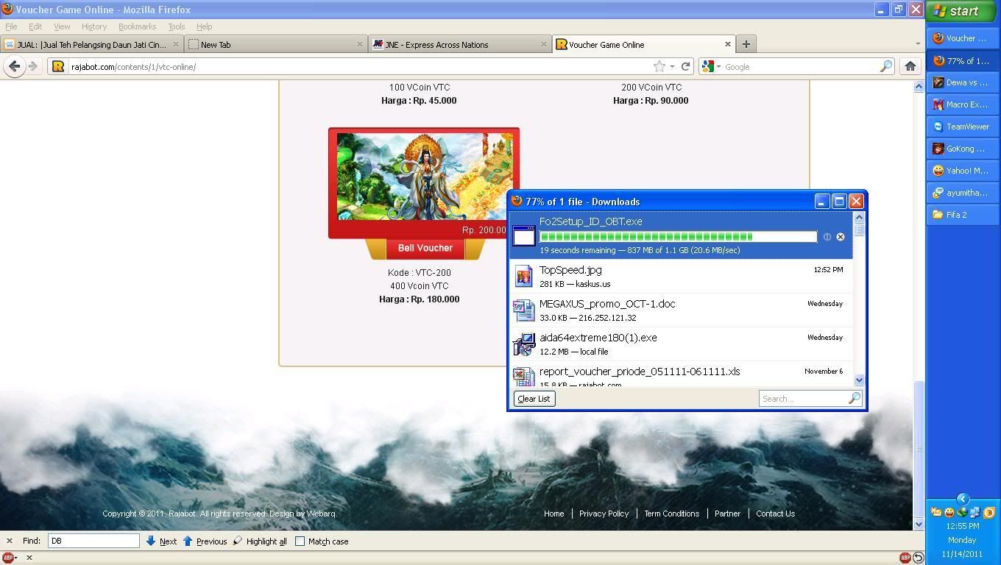This screenshot has height=565, width=1001.
Task: Open the Tools menu
Action: click(x=177, y=26)
